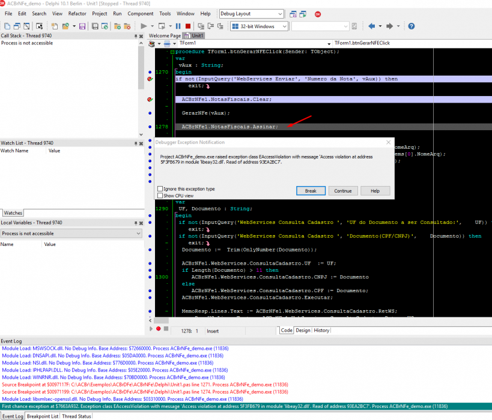Image resolution: width=492 pixels, height=420 pixels.
Task: Click the Step Over toolbar icon
Action: coord(211,26)
